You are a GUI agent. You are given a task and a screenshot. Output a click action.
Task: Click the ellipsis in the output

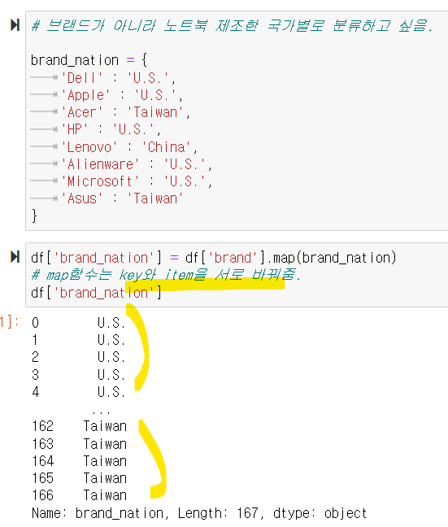pyautogui.click(x=101, y=412)
